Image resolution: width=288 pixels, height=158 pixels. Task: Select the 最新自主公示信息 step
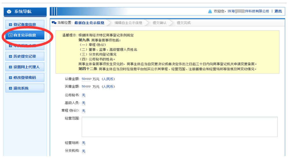pos(89,23)
